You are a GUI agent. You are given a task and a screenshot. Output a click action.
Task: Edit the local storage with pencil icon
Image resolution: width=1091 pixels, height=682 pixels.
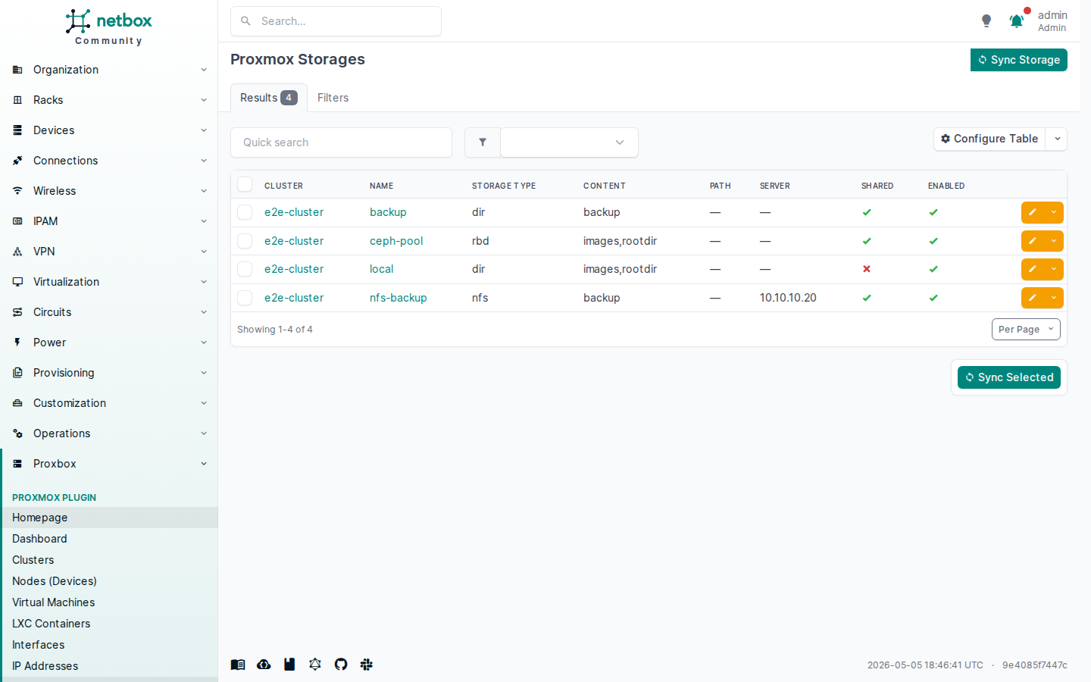tap(1033, 269)
